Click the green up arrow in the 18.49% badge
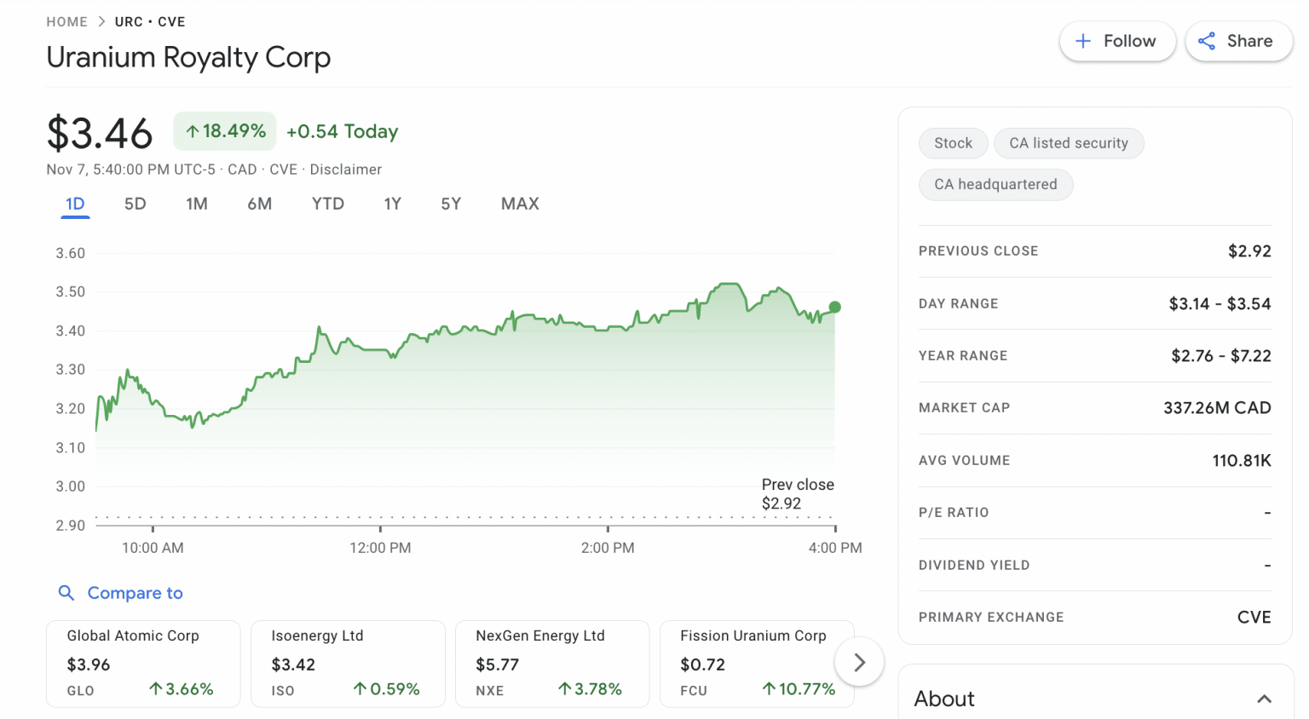This screenshot has height=719, width=1309. (x=194, y=130)
